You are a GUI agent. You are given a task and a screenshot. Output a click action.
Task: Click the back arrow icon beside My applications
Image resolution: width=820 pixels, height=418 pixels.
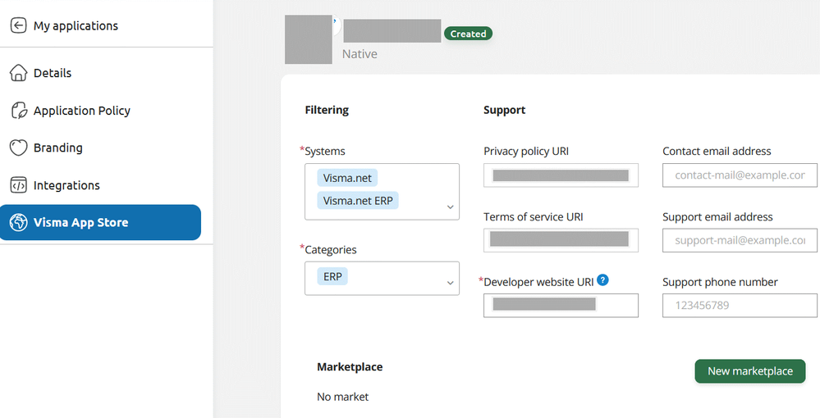pyautogui.click(x=18, y=25)
